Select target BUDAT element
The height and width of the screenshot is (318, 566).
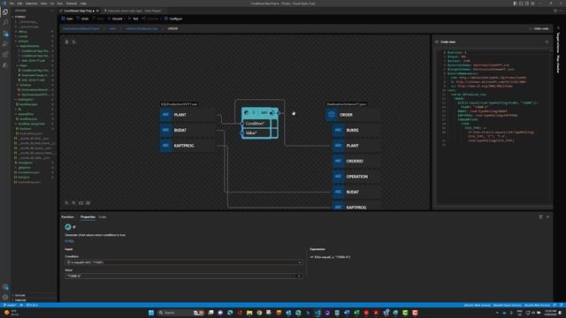(356, 193)
